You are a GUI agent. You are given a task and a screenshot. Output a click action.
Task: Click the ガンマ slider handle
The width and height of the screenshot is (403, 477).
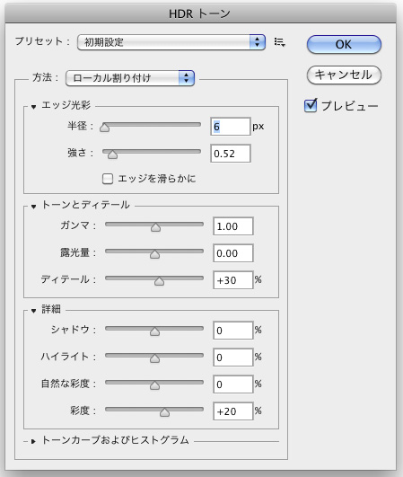pos(155,227)
